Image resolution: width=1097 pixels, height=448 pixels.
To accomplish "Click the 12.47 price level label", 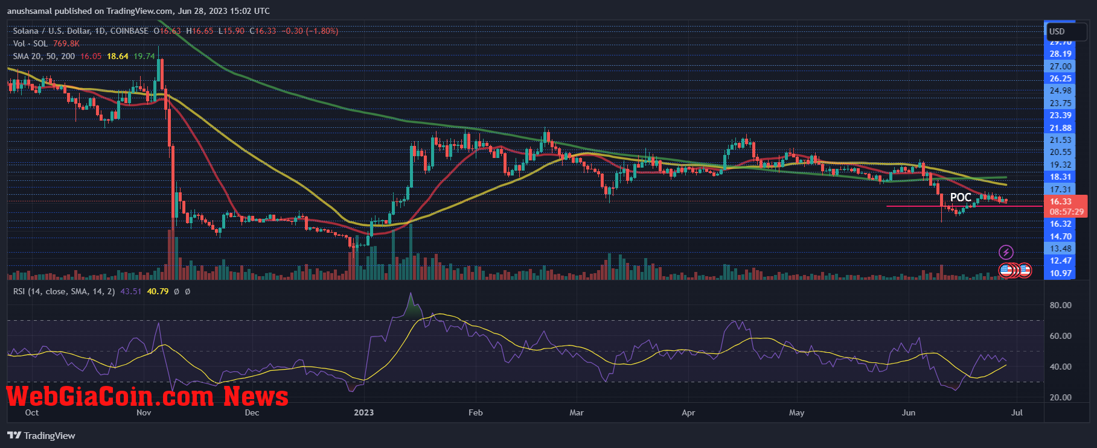I will 1061,260.
